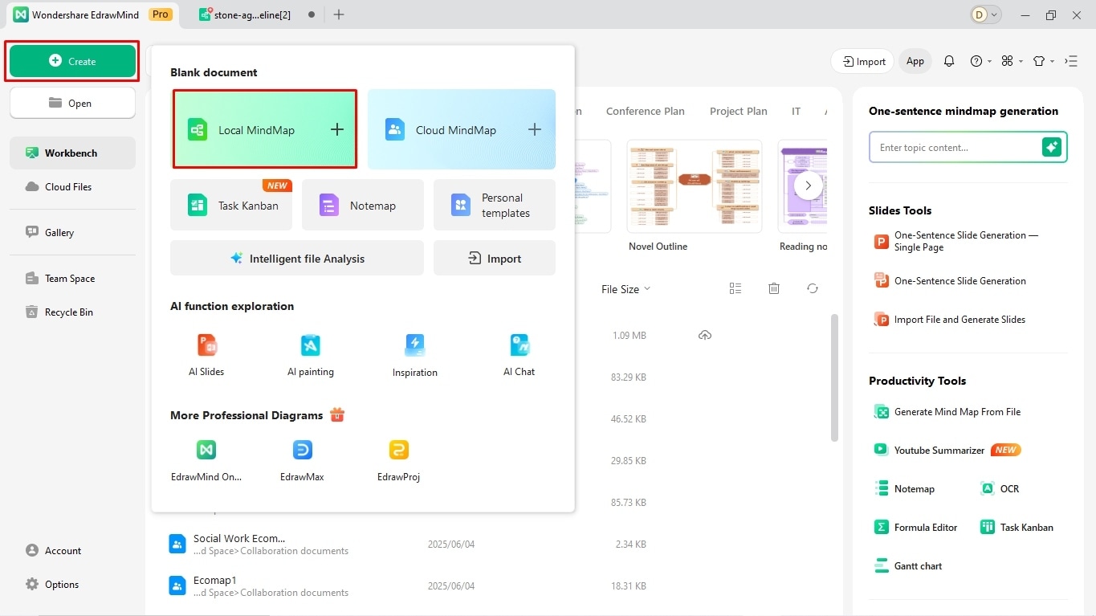The image size is (1096, 616).
Task: Open EdrawProj diagram app
Action: coord(399,460)
